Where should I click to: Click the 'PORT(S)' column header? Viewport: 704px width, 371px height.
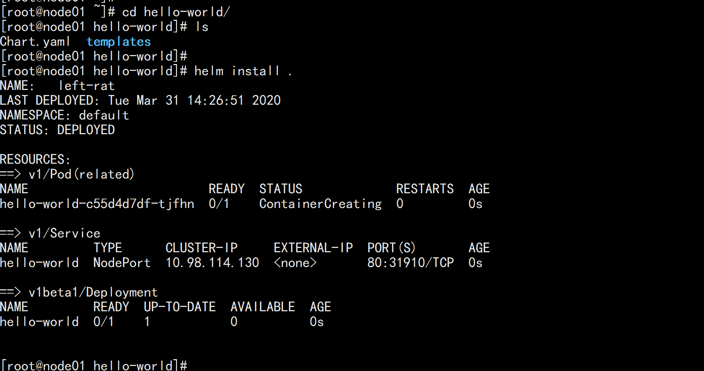392,248
